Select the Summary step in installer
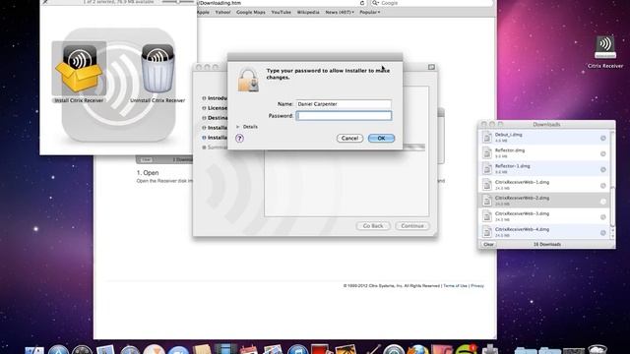Image resolution: width=630 pixels, height=354 pixels. (x=215, y=147)
